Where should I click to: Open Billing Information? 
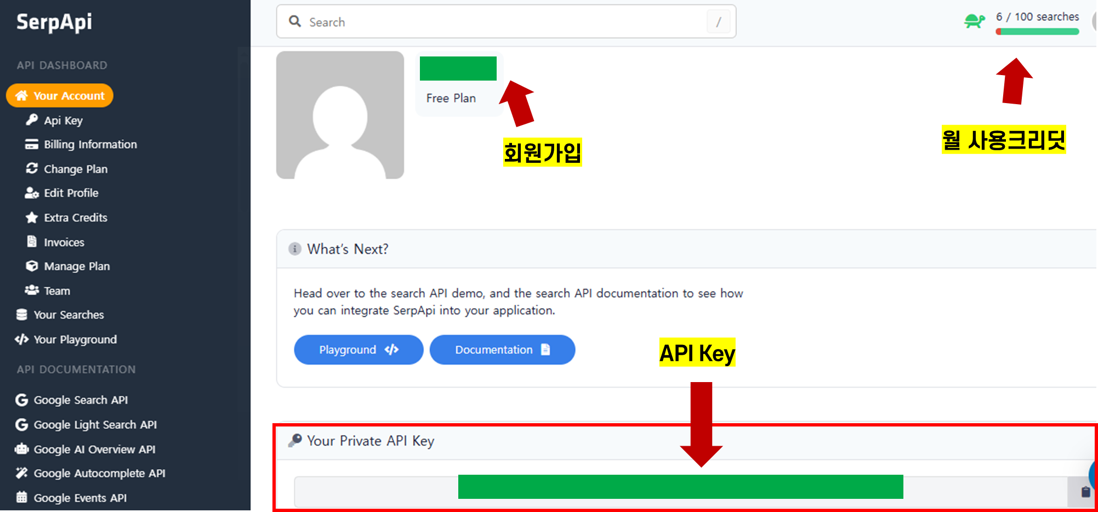90,144
